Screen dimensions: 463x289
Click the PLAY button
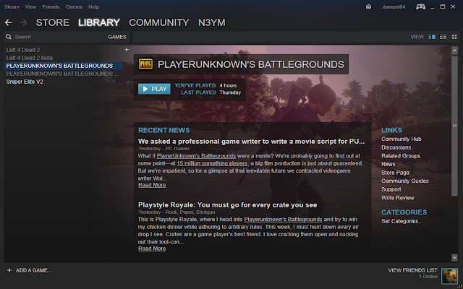point(154,89)
